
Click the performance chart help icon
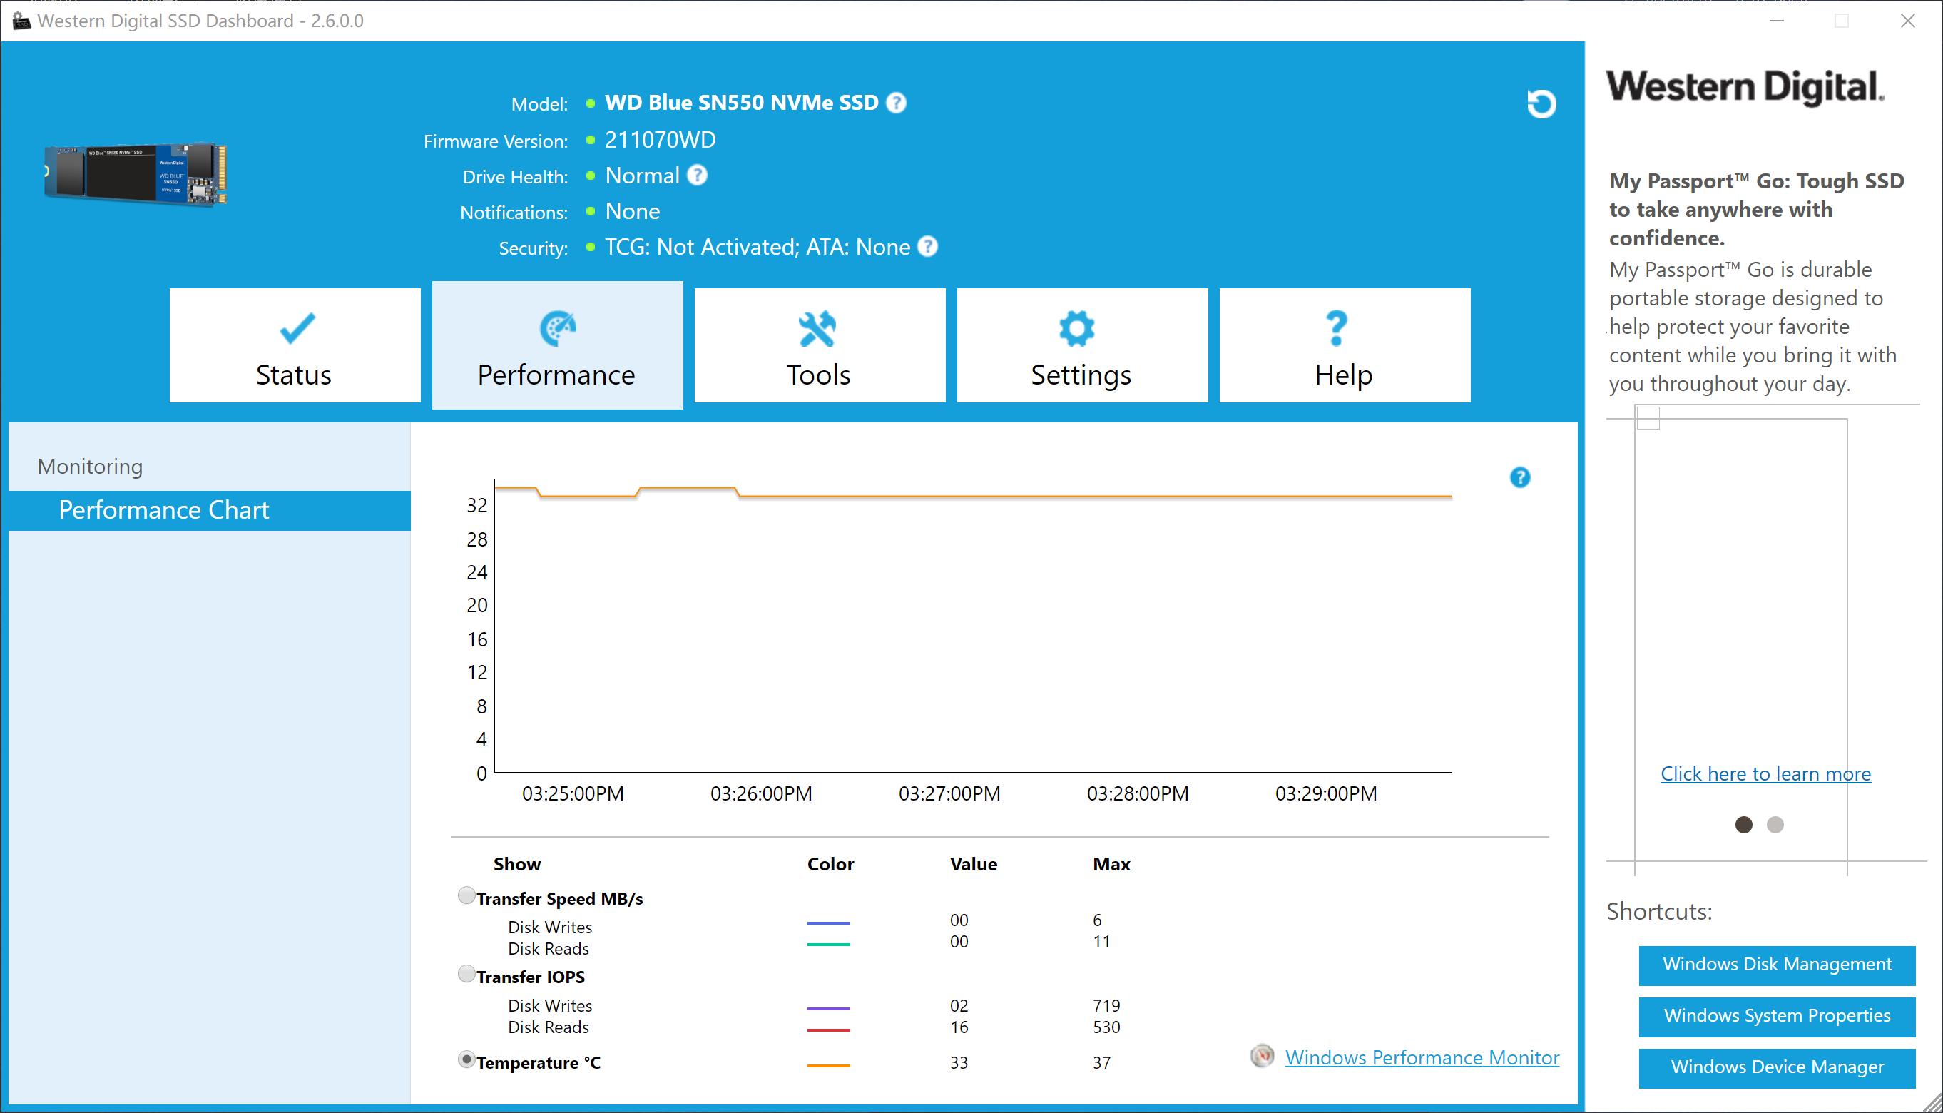point(1520,478)
